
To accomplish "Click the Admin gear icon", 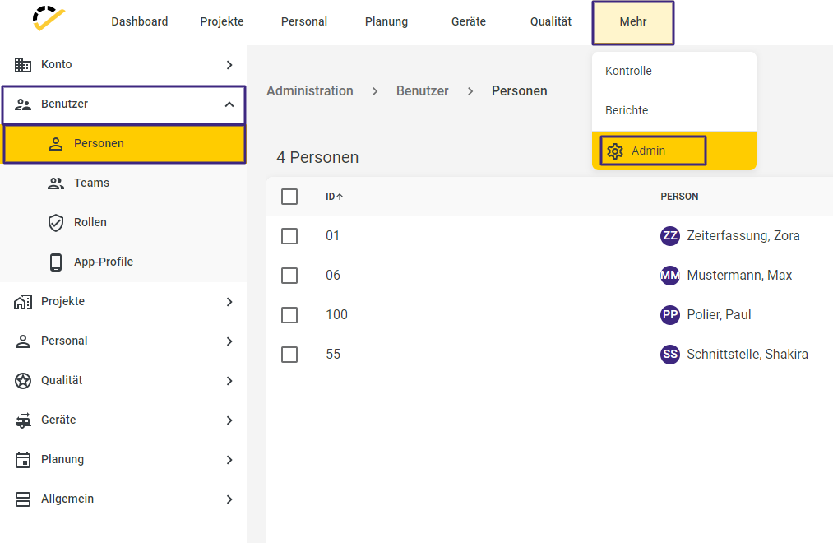I will point(615,151).
